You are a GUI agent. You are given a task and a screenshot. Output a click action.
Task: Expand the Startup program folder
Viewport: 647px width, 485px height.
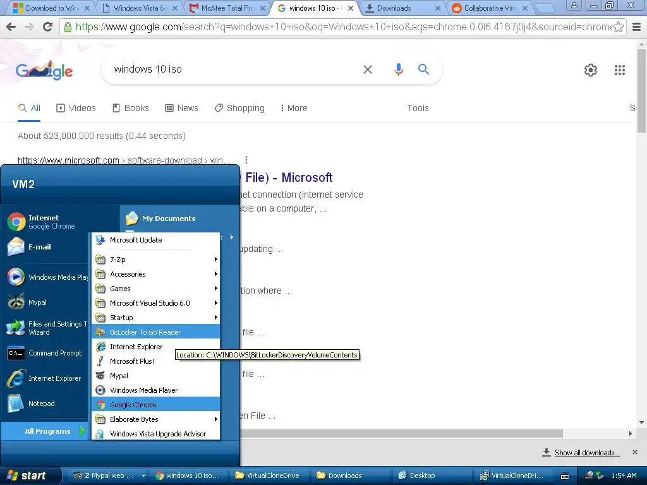point(156,318)
